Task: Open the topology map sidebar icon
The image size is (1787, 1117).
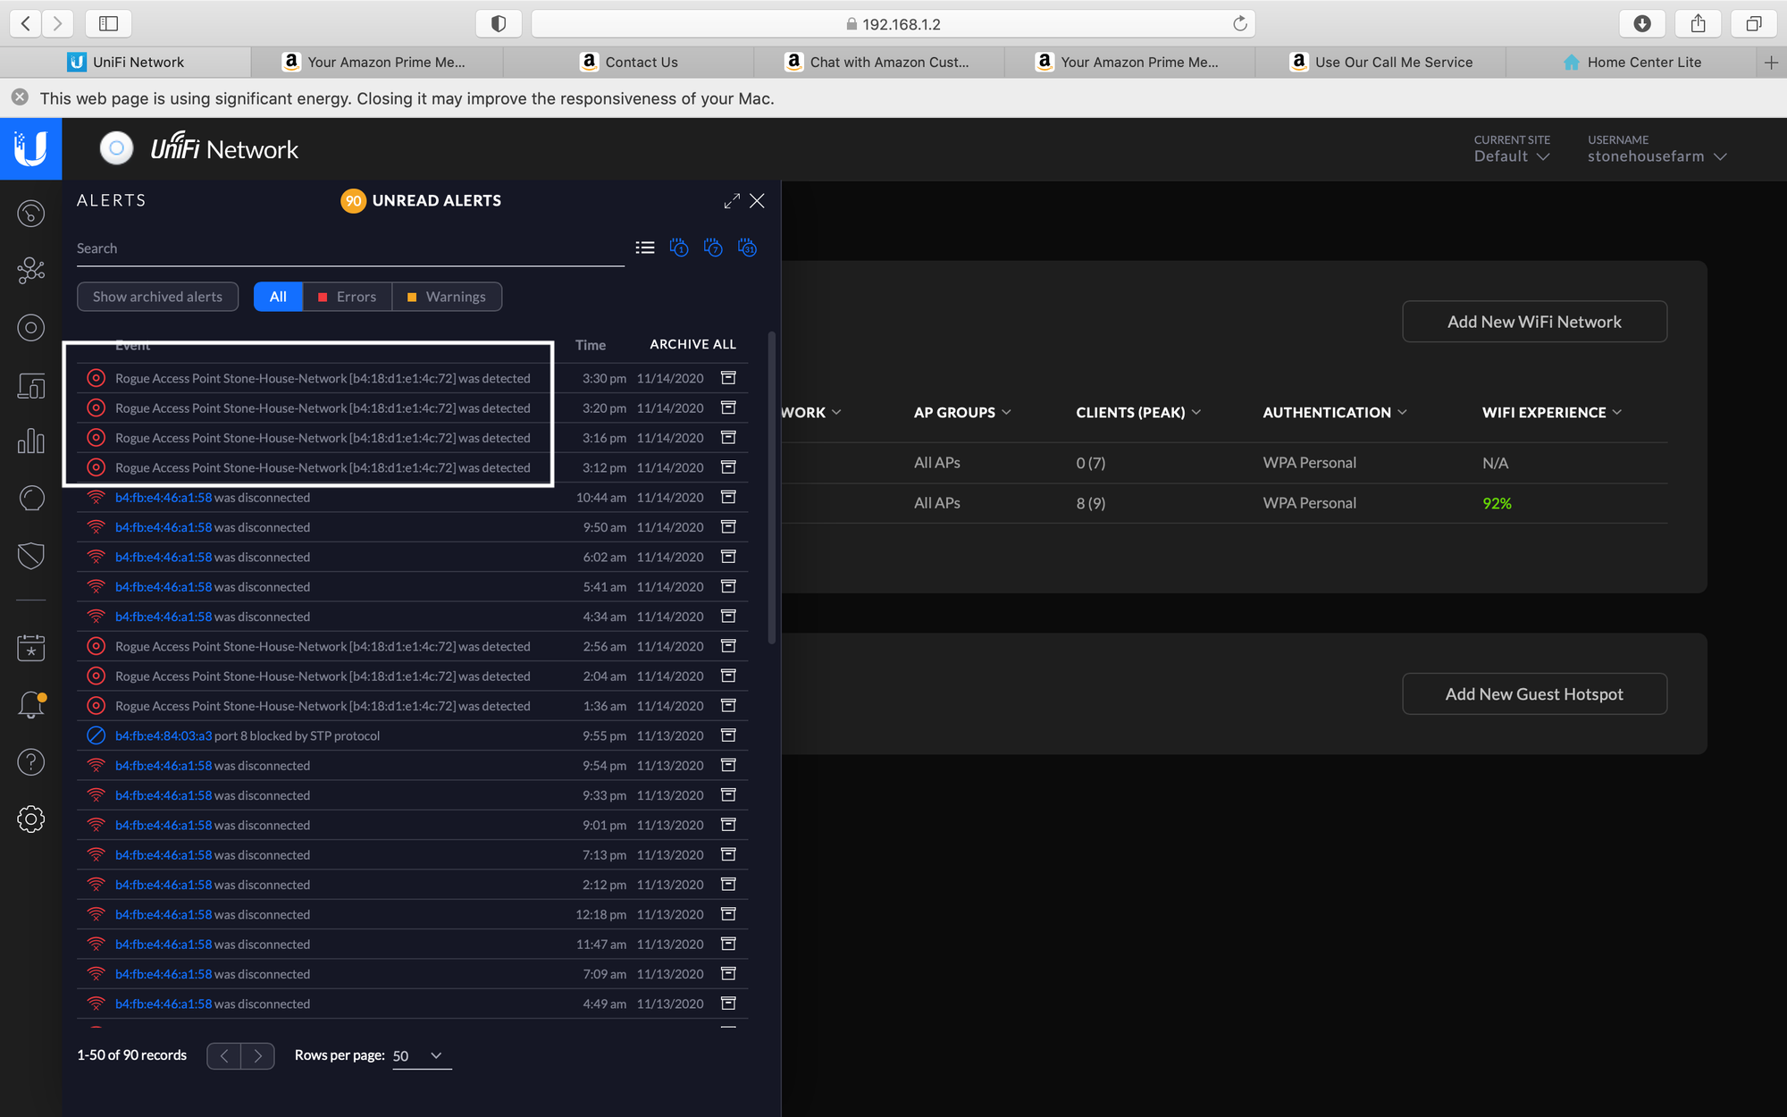Action: tap(31, 270)
